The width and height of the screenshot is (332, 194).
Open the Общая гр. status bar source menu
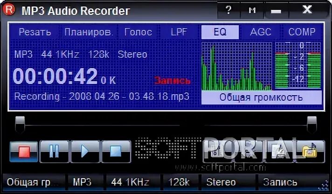(x=34, y=182)
